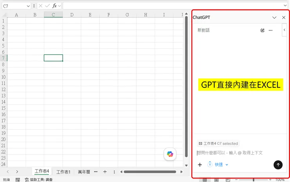This screenshot has height=182, width=290.
Task: Open 協助工具: 調查 accessibility checker
Action: [x=39, y=180]
